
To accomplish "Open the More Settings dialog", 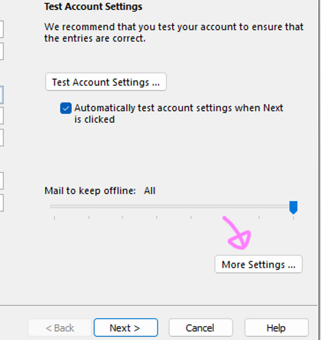I will coord(258,264).
